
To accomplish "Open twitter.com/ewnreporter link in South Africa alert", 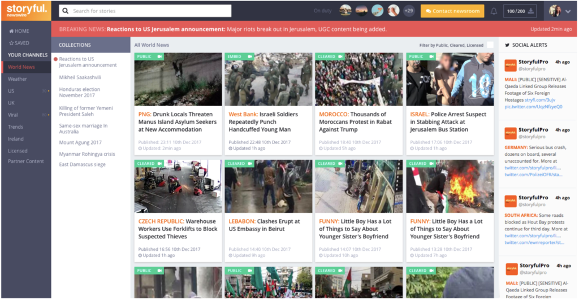I will click(x=534, y=242).
